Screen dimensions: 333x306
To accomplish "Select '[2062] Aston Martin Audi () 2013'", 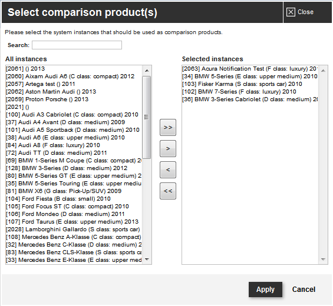I will 74,92.
